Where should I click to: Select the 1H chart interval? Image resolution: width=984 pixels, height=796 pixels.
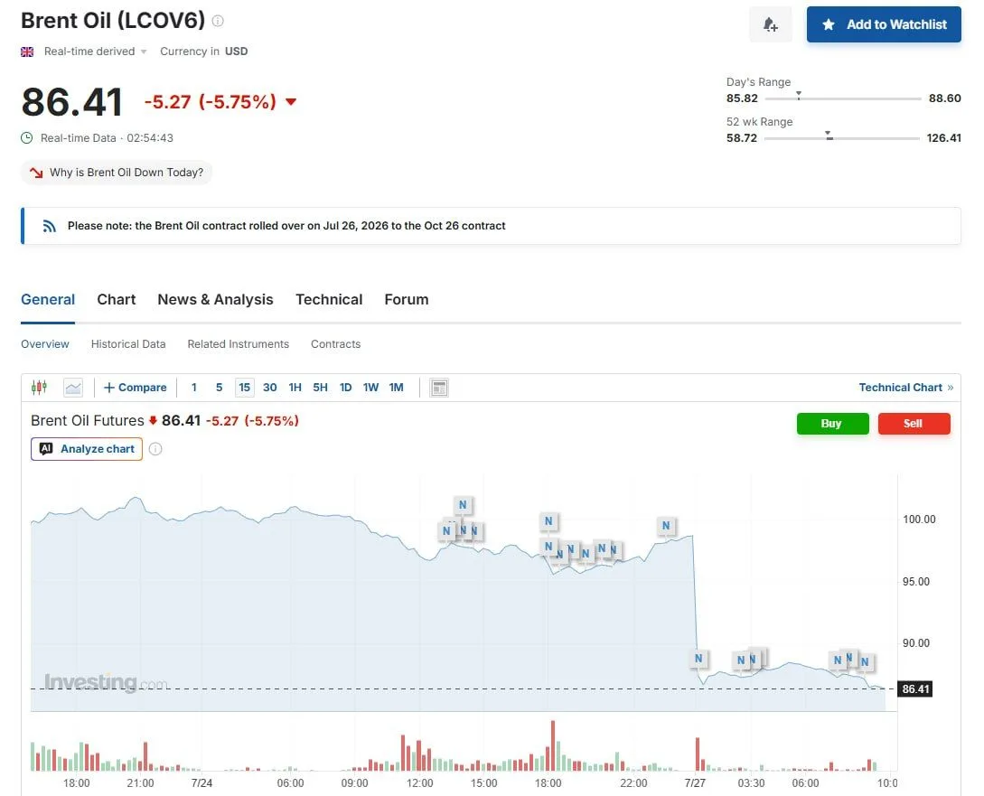pos(295,388)
